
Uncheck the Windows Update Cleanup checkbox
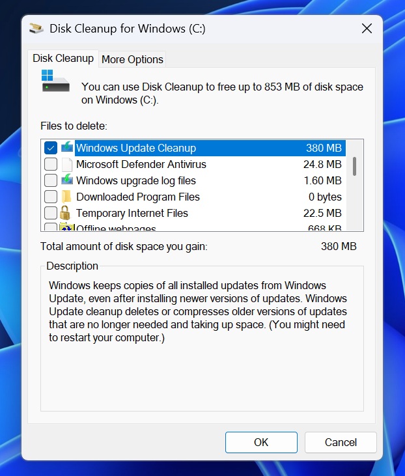51,148
